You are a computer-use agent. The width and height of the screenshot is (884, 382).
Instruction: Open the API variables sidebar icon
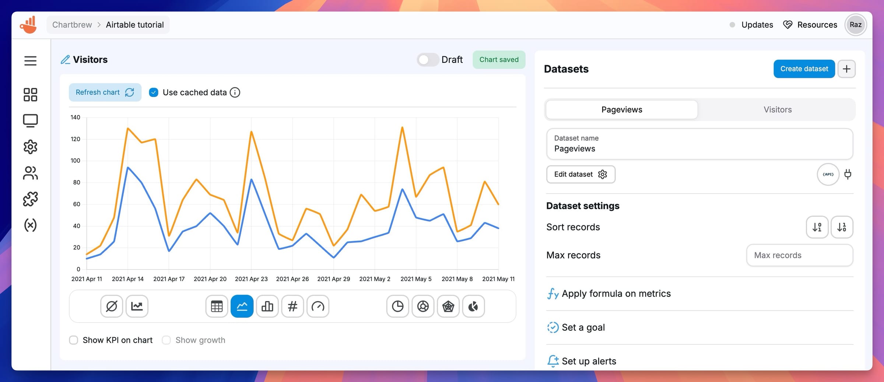coord(30,225)
